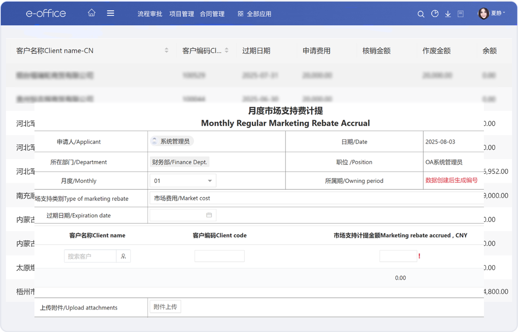518x332 pixels.
Task: Click the home icon in header
Action: click(91, 13)
